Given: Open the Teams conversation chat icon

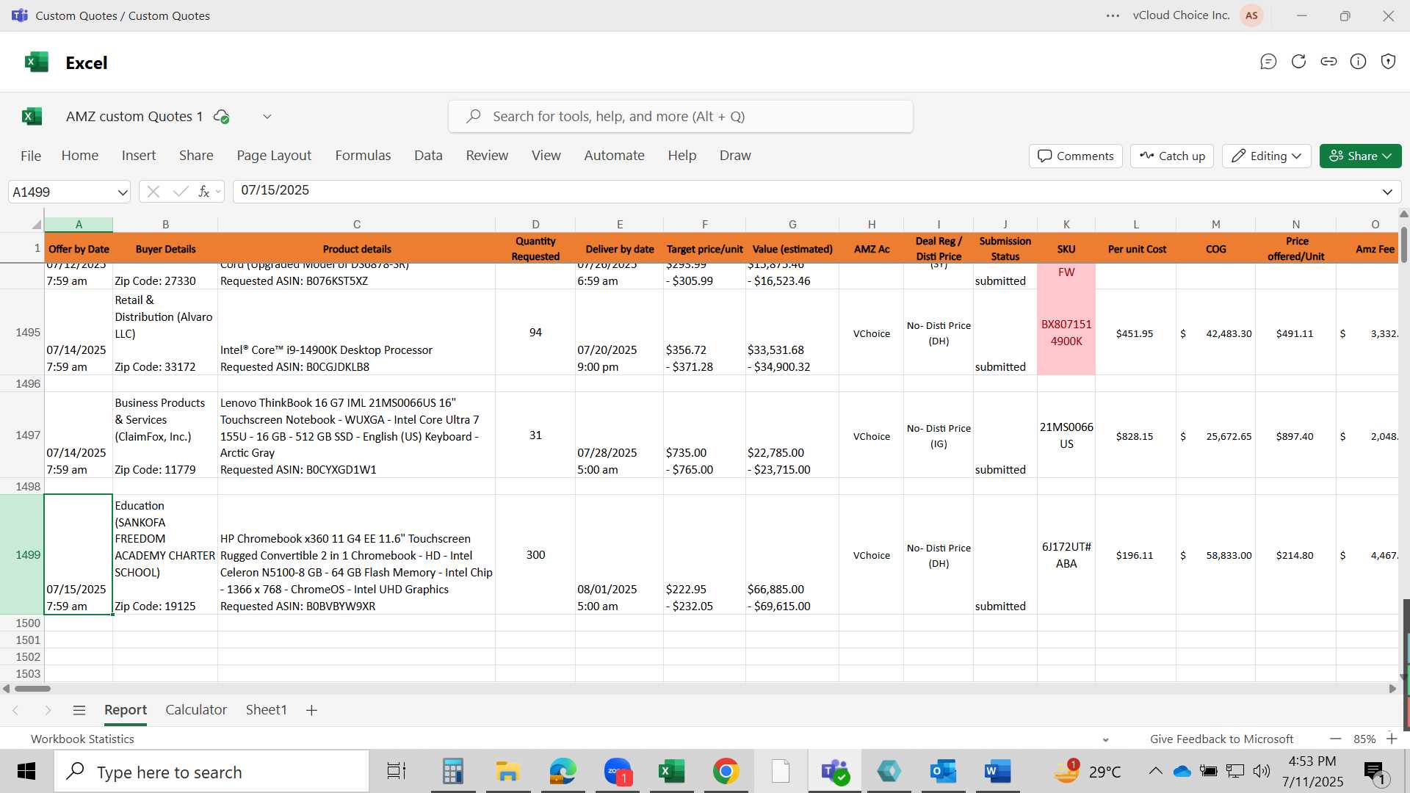Looking at the screenshot, I should 1268,62.
